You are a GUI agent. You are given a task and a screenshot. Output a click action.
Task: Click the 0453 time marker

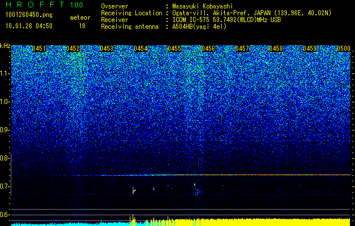pyautogui.click(x=107, y=49)
